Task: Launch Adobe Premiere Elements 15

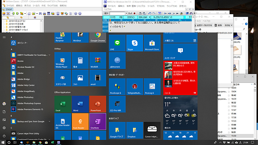Action: (30, 109)
